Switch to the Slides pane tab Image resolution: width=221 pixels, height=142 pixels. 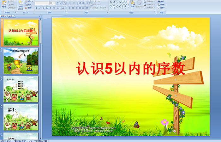point(4,16)
